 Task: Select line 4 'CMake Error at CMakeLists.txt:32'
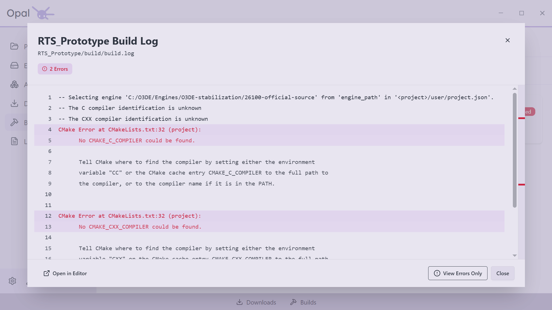click(x=269, y=130)
